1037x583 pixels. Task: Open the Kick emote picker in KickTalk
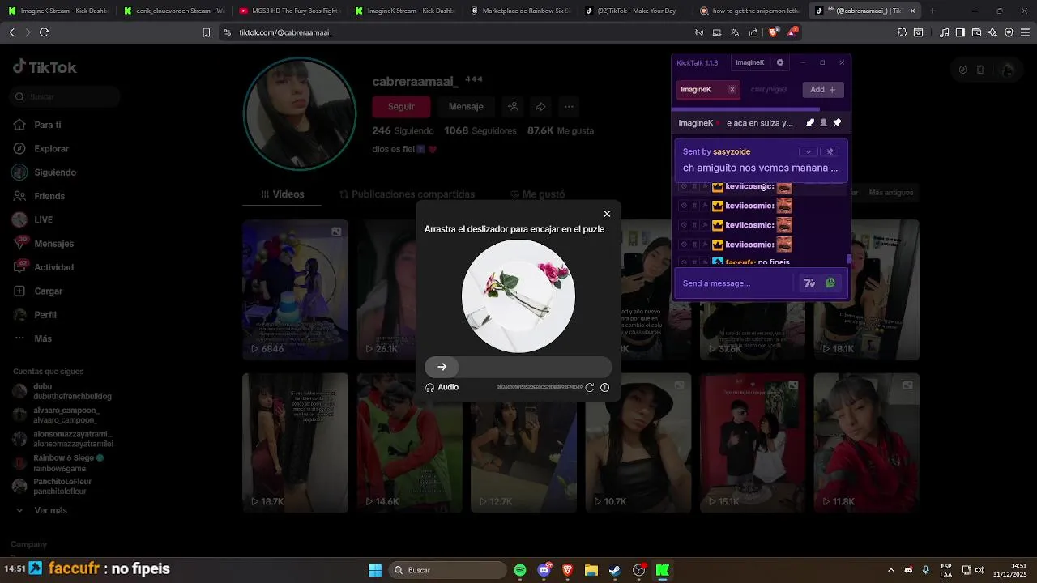pyautogui.click(x=830, y=283)
